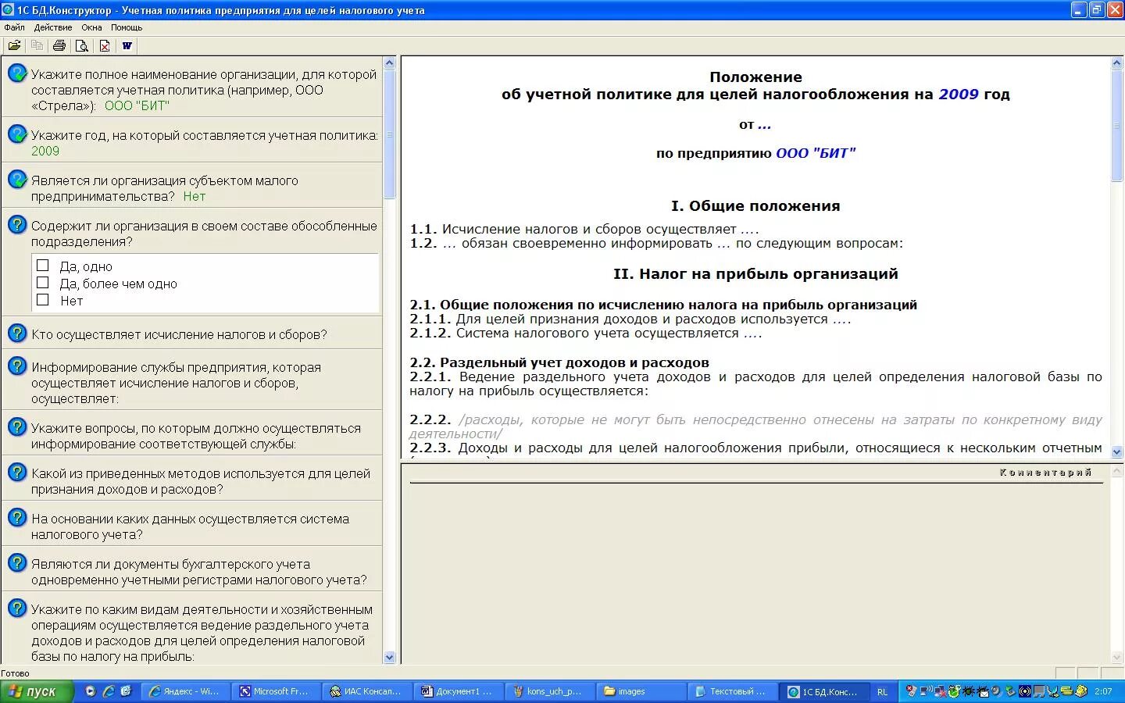Click answered icon for small business question

point(17,180)
